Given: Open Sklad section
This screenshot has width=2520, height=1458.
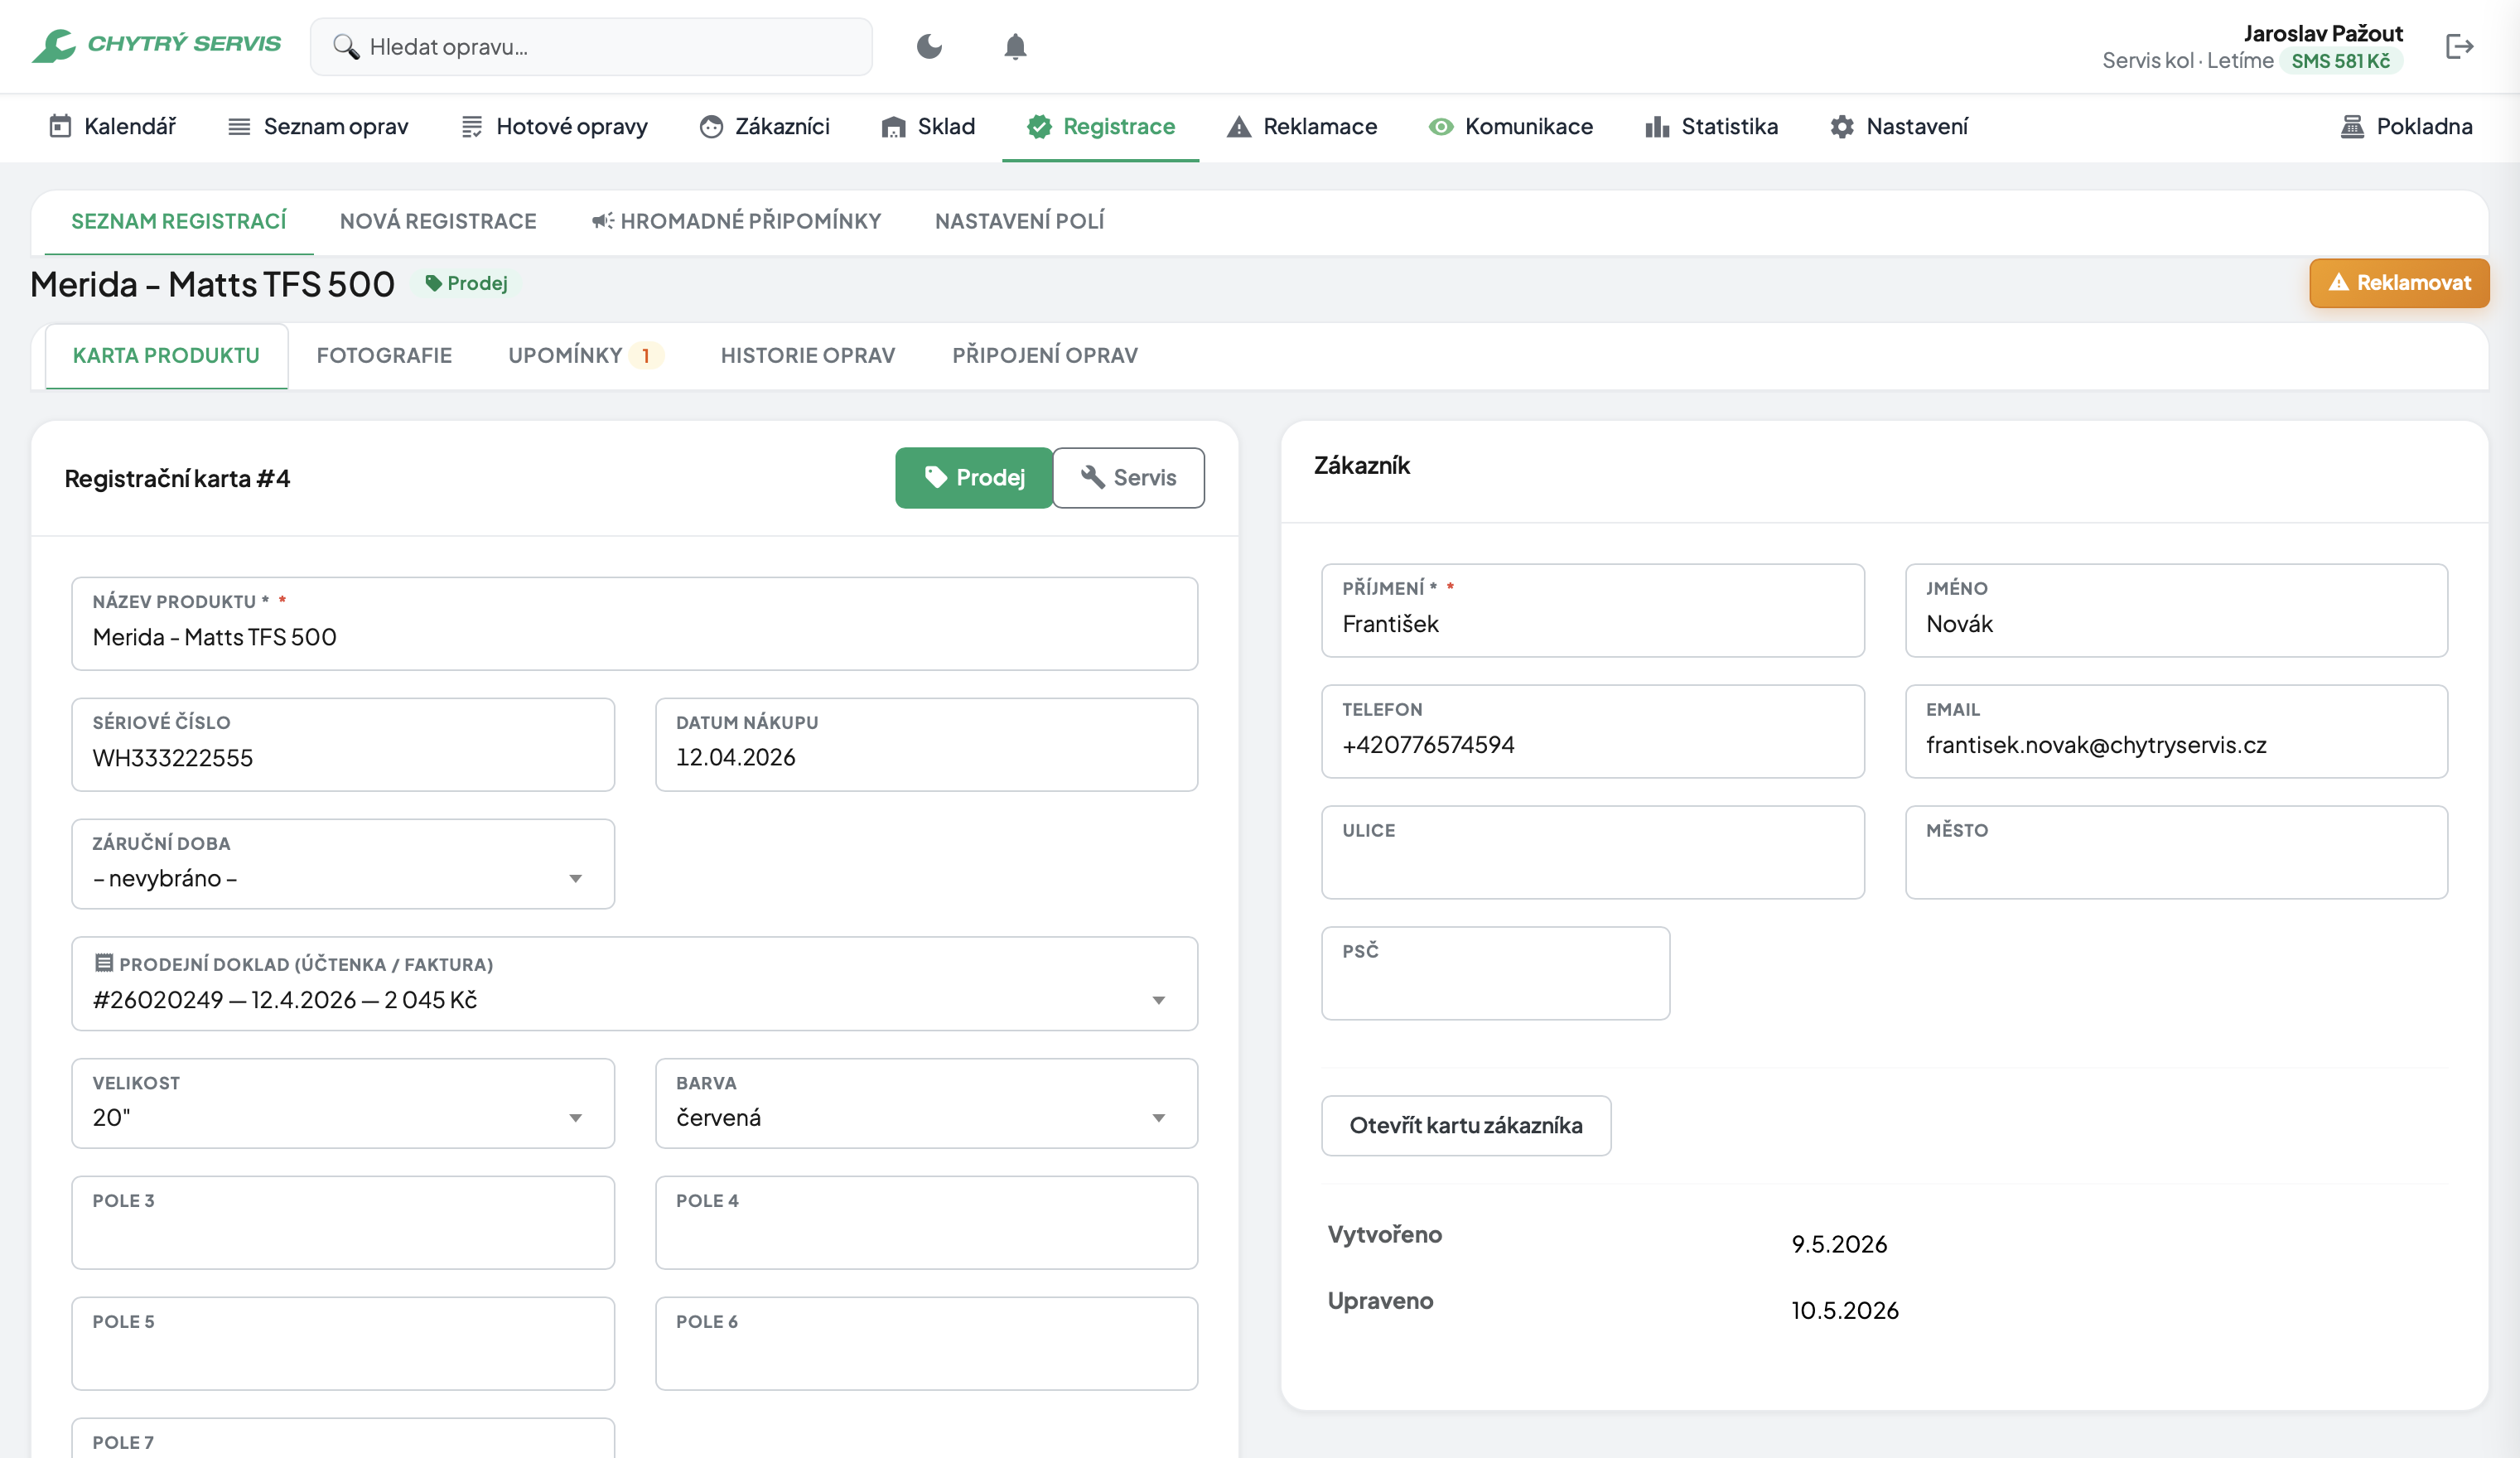Looking at the screenshot, I should [x=928, y=126].
